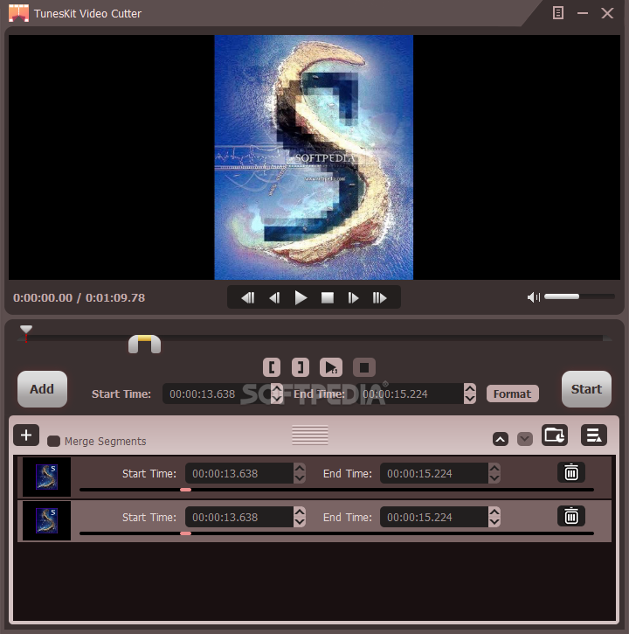Increase first segment Start Time
The image size is (629, 634).
click(300, 468)
